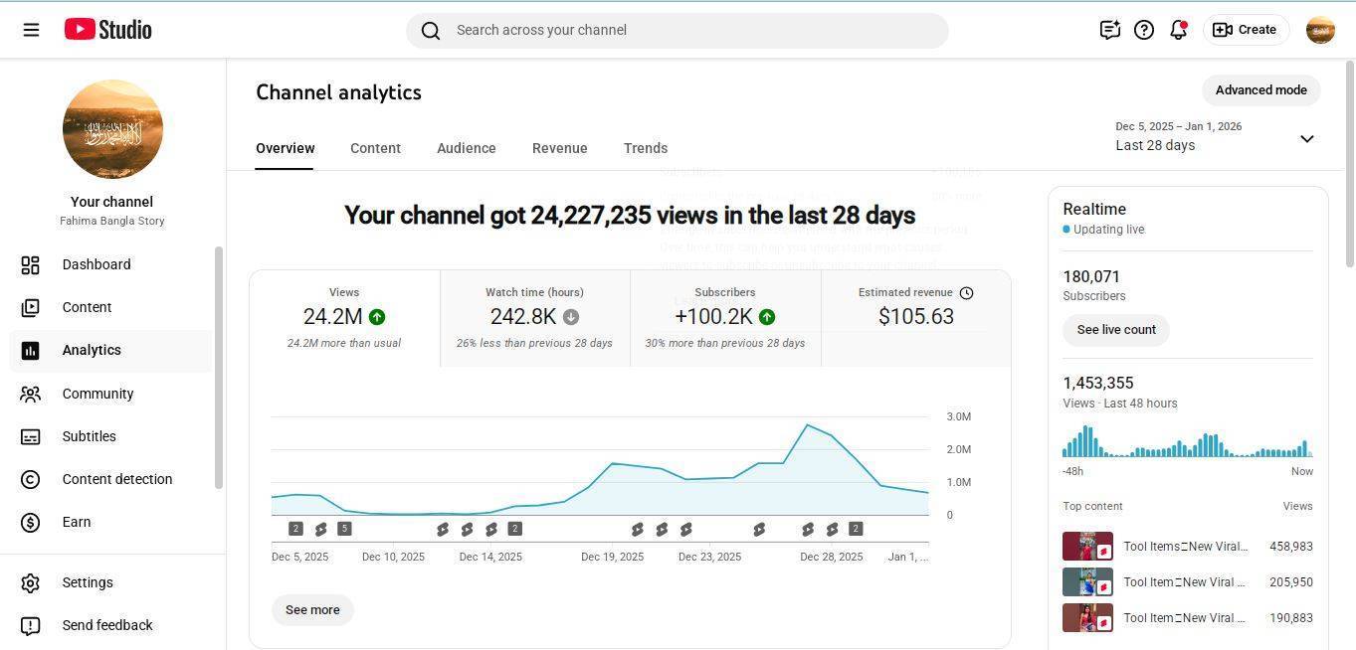1356x650 pixels.
Task: Click in the Search across your channel field
Action: click(x=677, y=30)
